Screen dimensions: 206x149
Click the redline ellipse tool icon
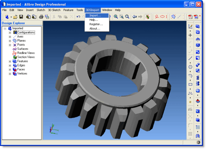point(163,17)
